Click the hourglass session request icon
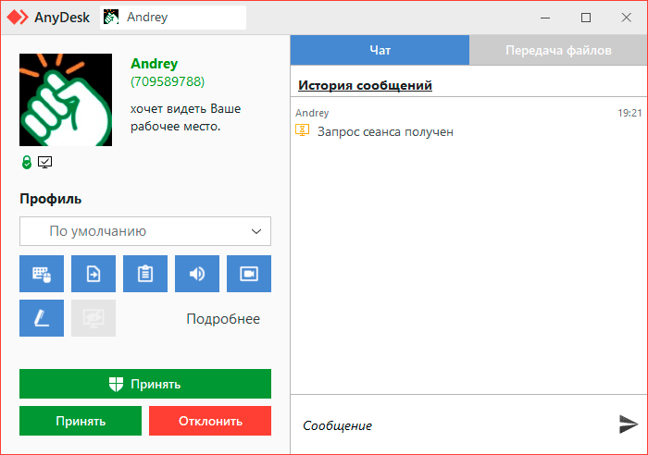Image resolution: width=648 pixels, height=455 pixels. click(x=302, y=130)
